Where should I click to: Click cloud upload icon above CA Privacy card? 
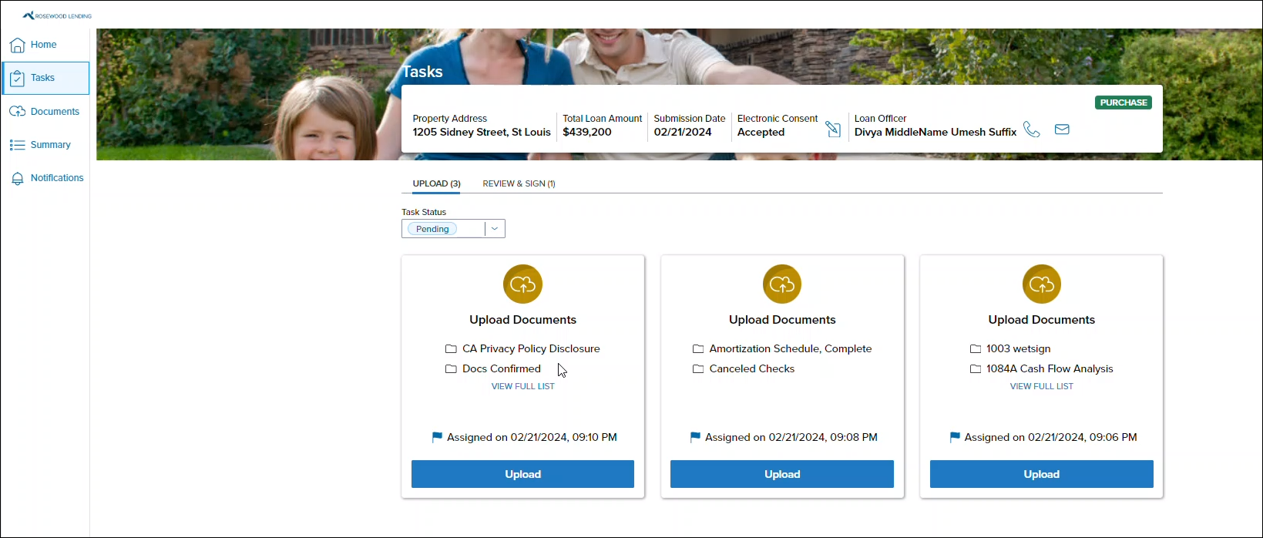(x=522, y=284)
